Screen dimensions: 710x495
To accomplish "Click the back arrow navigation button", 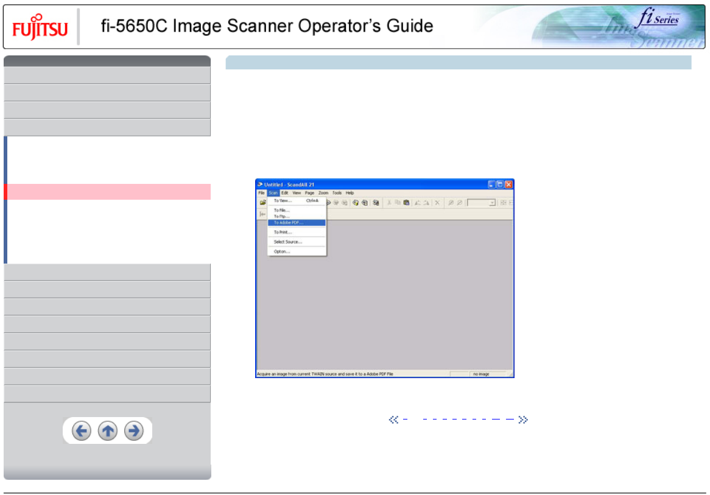I will [x=82, y=430].
